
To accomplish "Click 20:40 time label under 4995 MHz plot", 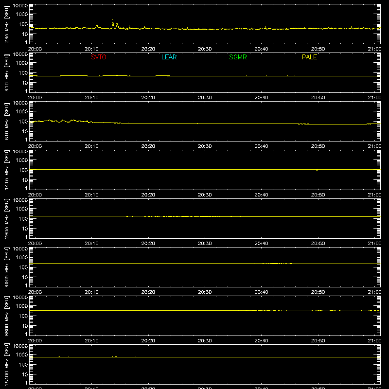I will click(x=261, y=292).
